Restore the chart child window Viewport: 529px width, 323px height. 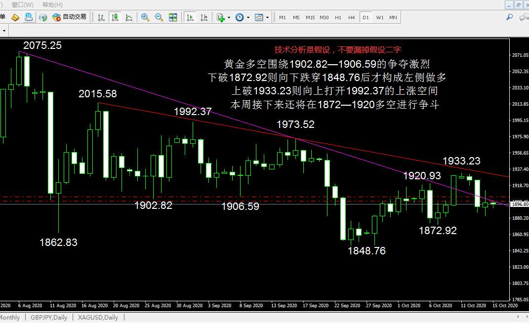click(518, 5)
